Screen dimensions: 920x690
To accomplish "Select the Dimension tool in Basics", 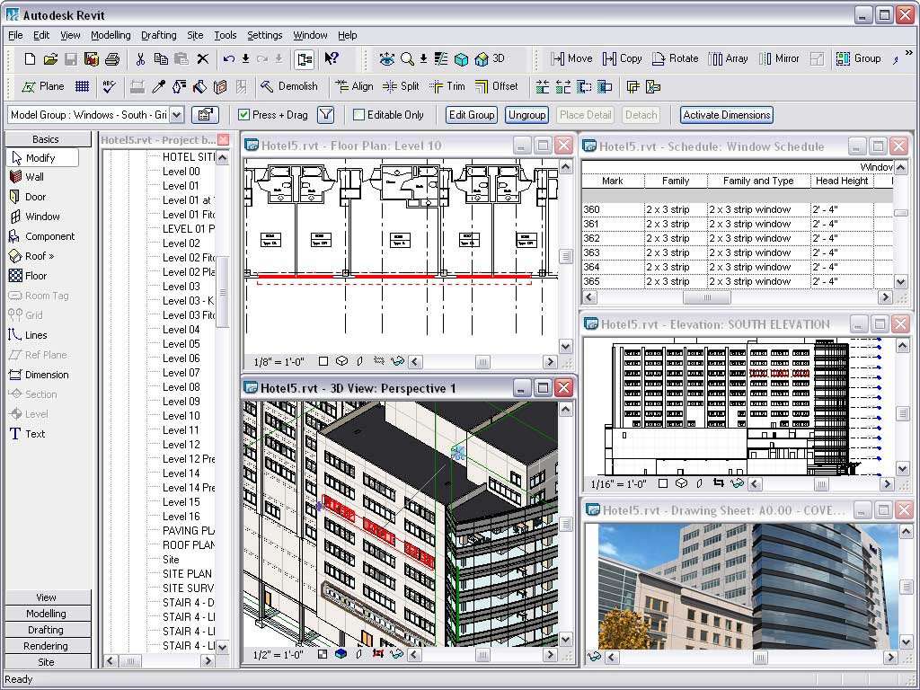I will 39,375.
